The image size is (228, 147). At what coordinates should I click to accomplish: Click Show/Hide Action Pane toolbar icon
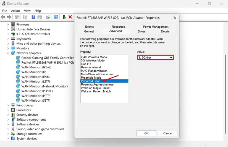pyautogui.click(x=40, y=17)
